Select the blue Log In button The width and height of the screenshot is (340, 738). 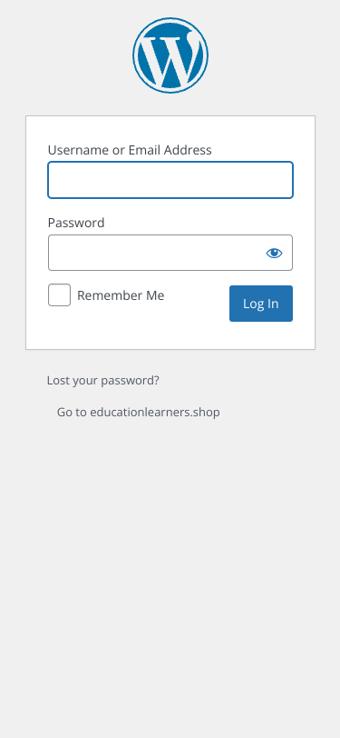[261, 304]
